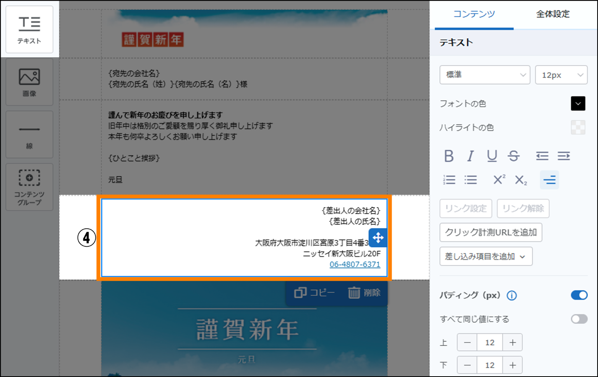
Task: Open the 標準 text style dropdown
Action: [x=485, y=75]
